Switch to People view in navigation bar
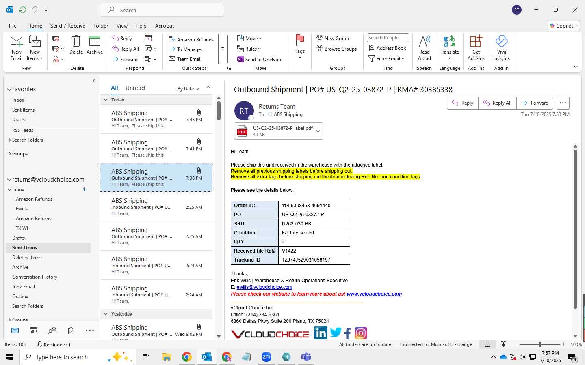Image resolution: width=585 pixels, height=365 pixels. [52, 331]
